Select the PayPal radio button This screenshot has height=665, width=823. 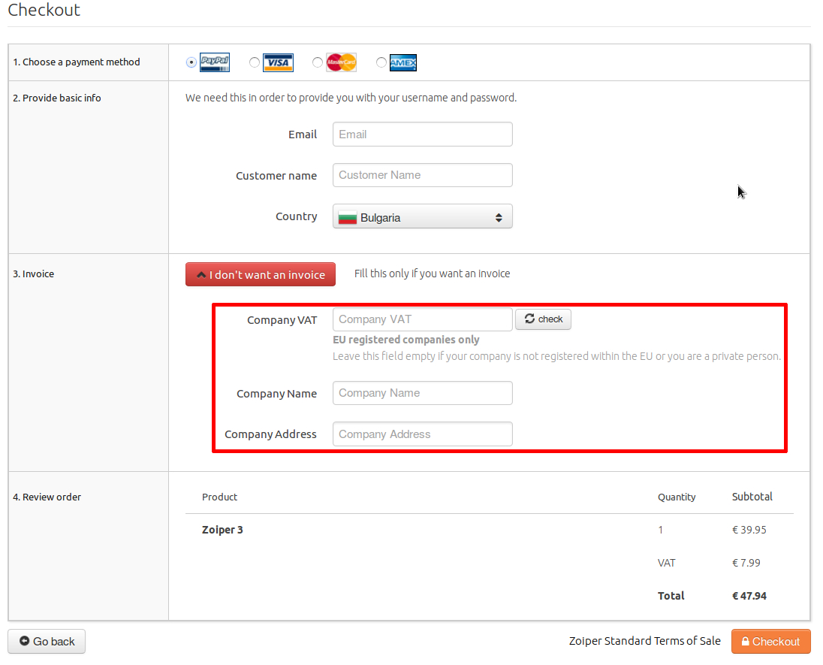coord(191,62)
